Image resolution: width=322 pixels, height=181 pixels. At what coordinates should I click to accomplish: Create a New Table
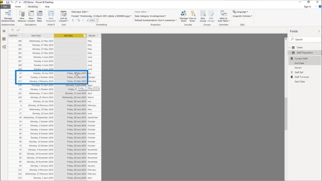coord(39,16)
